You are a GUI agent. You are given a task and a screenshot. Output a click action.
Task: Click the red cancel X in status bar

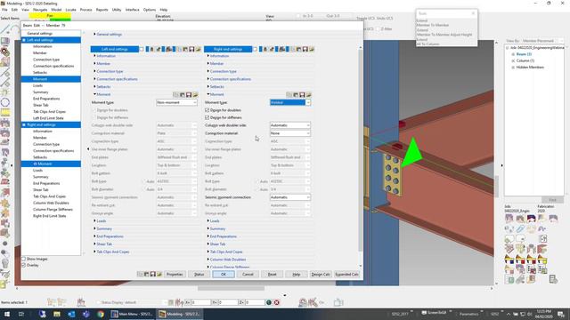pos(277,302)
